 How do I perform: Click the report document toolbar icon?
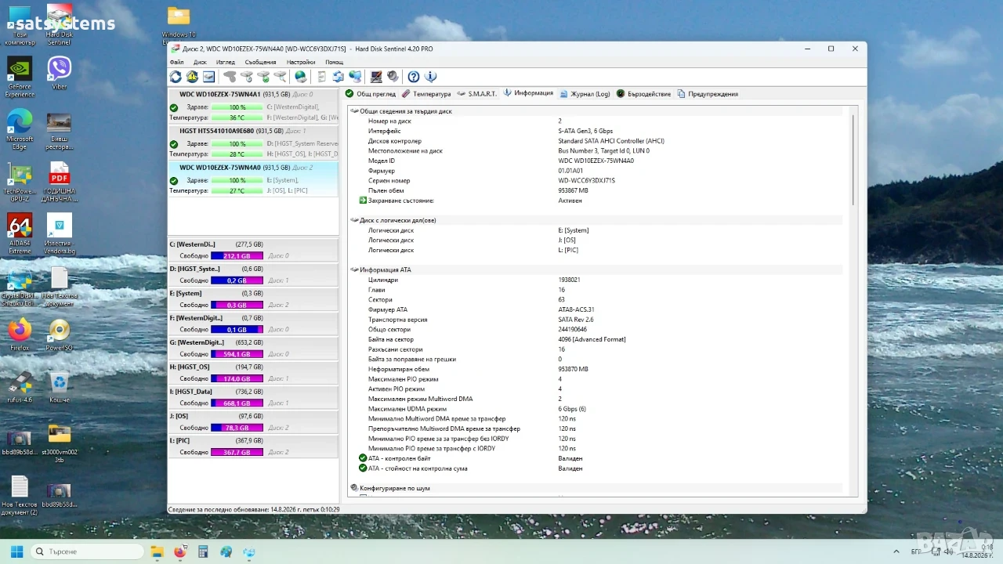point(321,77)
